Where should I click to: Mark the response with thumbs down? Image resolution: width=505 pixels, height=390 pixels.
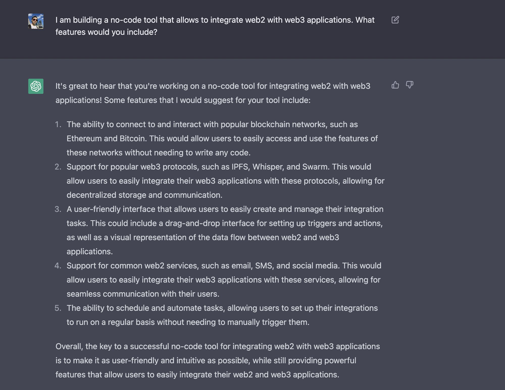click(409, 85)
